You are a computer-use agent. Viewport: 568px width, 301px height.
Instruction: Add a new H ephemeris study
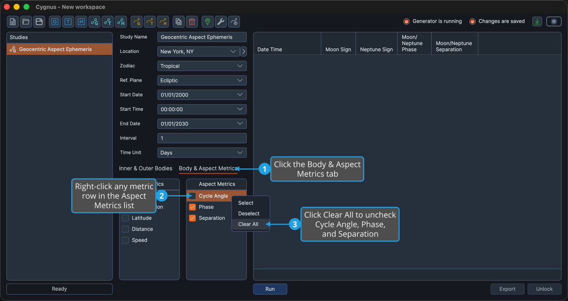(81, 21)
